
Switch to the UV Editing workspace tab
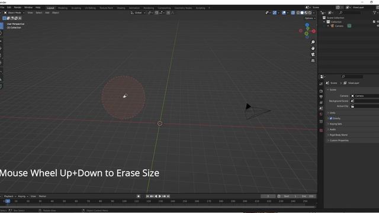[90, 8]
